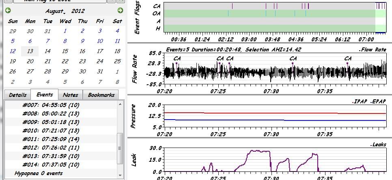Pick August 25 in the calendar
The image size is (392, 180).
click(117, 61)
